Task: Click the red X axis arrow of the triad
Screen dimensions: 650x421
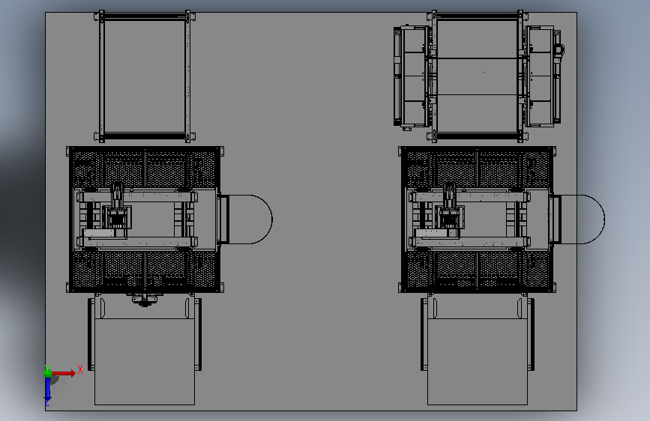Action: [64, 373]
